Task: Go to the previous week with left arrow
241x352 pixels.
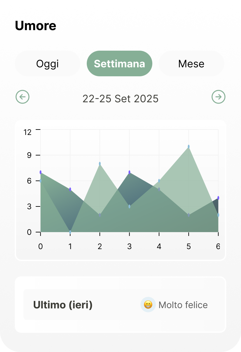Action: coord(22,97)
